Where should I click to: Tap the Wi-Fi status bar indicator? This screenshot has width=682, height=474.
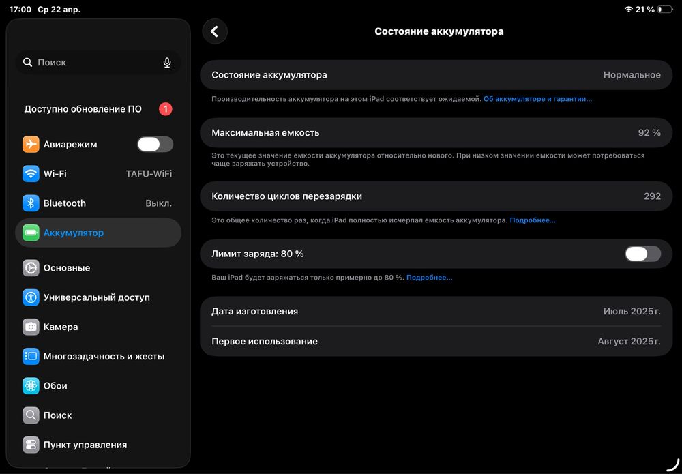[628, 9]
